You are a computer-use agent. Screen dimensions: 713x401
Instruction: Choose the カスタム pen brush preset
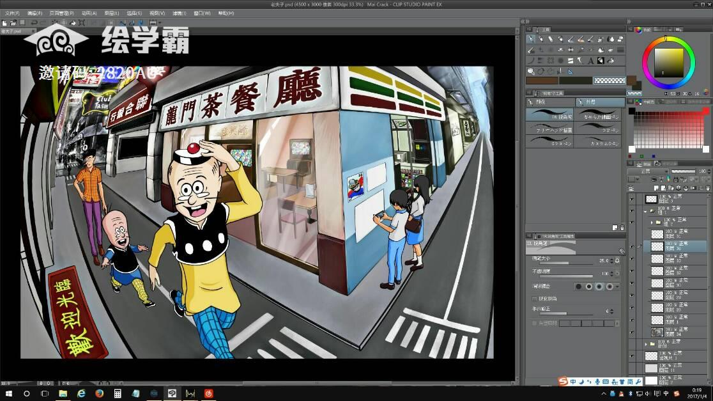coord(599,141)
